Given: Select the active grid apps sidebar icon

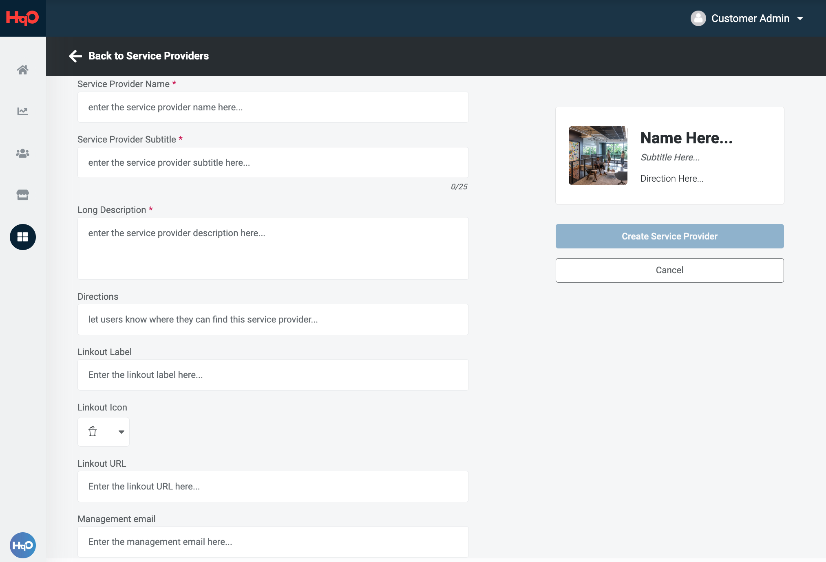Looking at the screenshot, I should tap(23, 237).
